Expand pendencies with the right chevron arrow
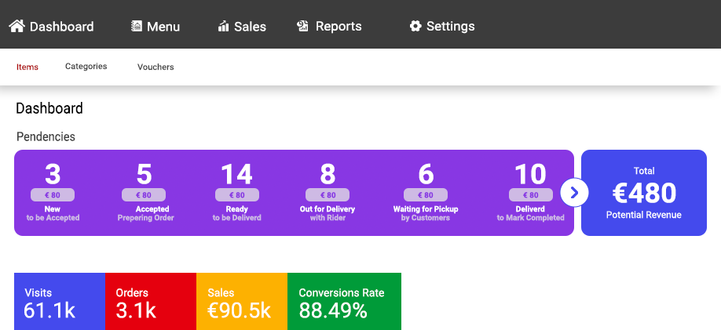This screenshot has height=330, width=721. pyautogui.click(x=574, y=192)
